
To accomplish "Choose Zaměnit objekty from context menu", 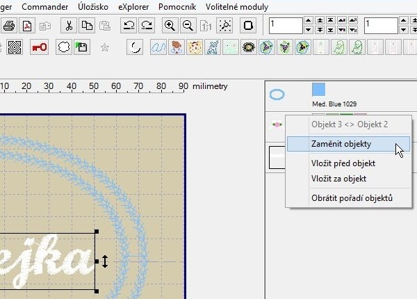I will (x=341, y=144).
